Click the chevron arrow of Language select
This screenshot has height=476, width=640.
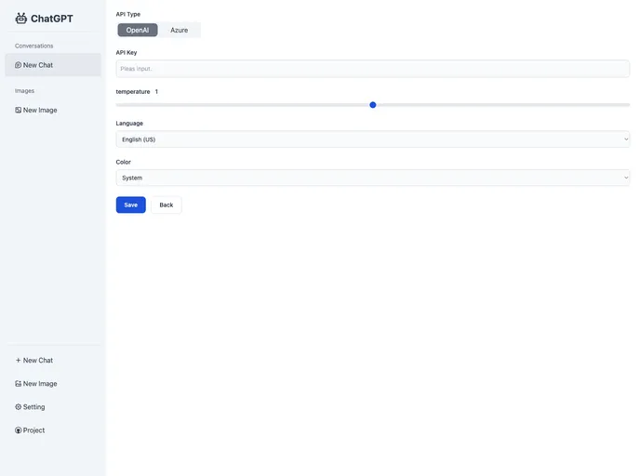[626, 139]
